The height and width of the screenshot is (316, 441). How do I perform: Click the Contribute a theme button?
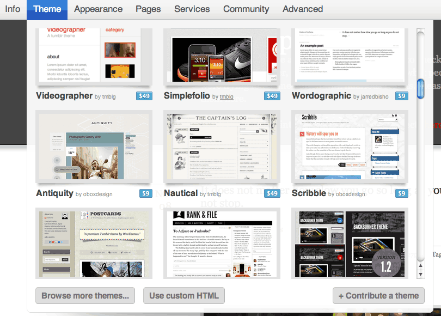pos(378,296)
